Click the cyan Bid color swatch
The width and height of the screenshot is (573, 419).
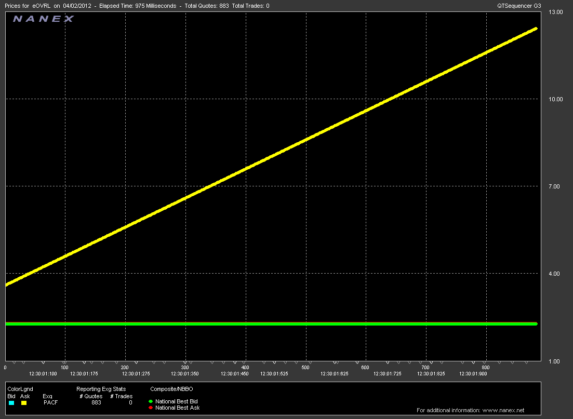[x=11, y=403]
